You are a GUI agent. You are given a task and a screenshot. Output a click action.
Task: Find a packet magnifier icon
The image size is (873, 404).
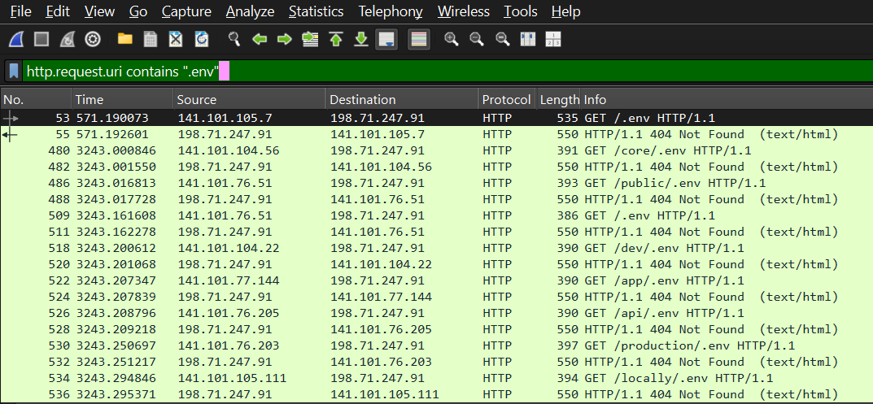[x=234, y=40]
